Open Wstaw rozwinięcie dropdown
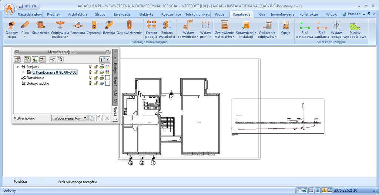This screenshot has width=379, height=195. 198,37
